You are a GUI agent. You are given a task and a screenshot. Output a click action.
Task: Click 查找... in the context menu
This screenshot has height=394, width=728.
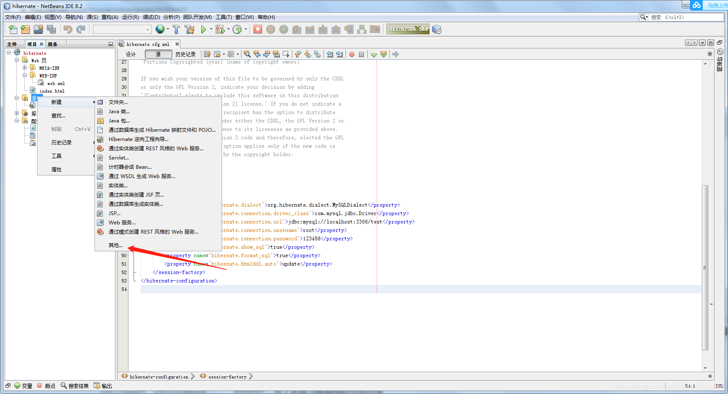coord(66,116)
